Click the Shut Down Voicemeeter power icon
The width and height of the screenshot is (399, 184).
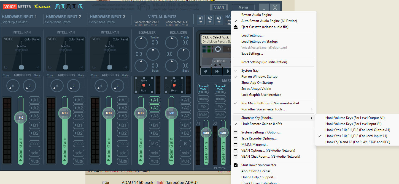pos(236,165)
